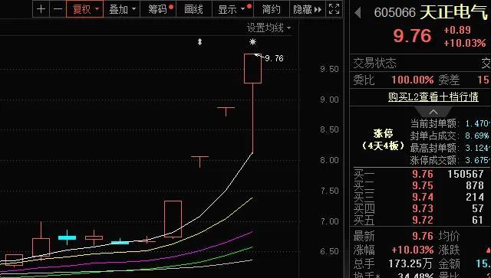Screen dimensions: 491x278
Task: Zoom in chart with plus button
Action: tap(41, 9)
